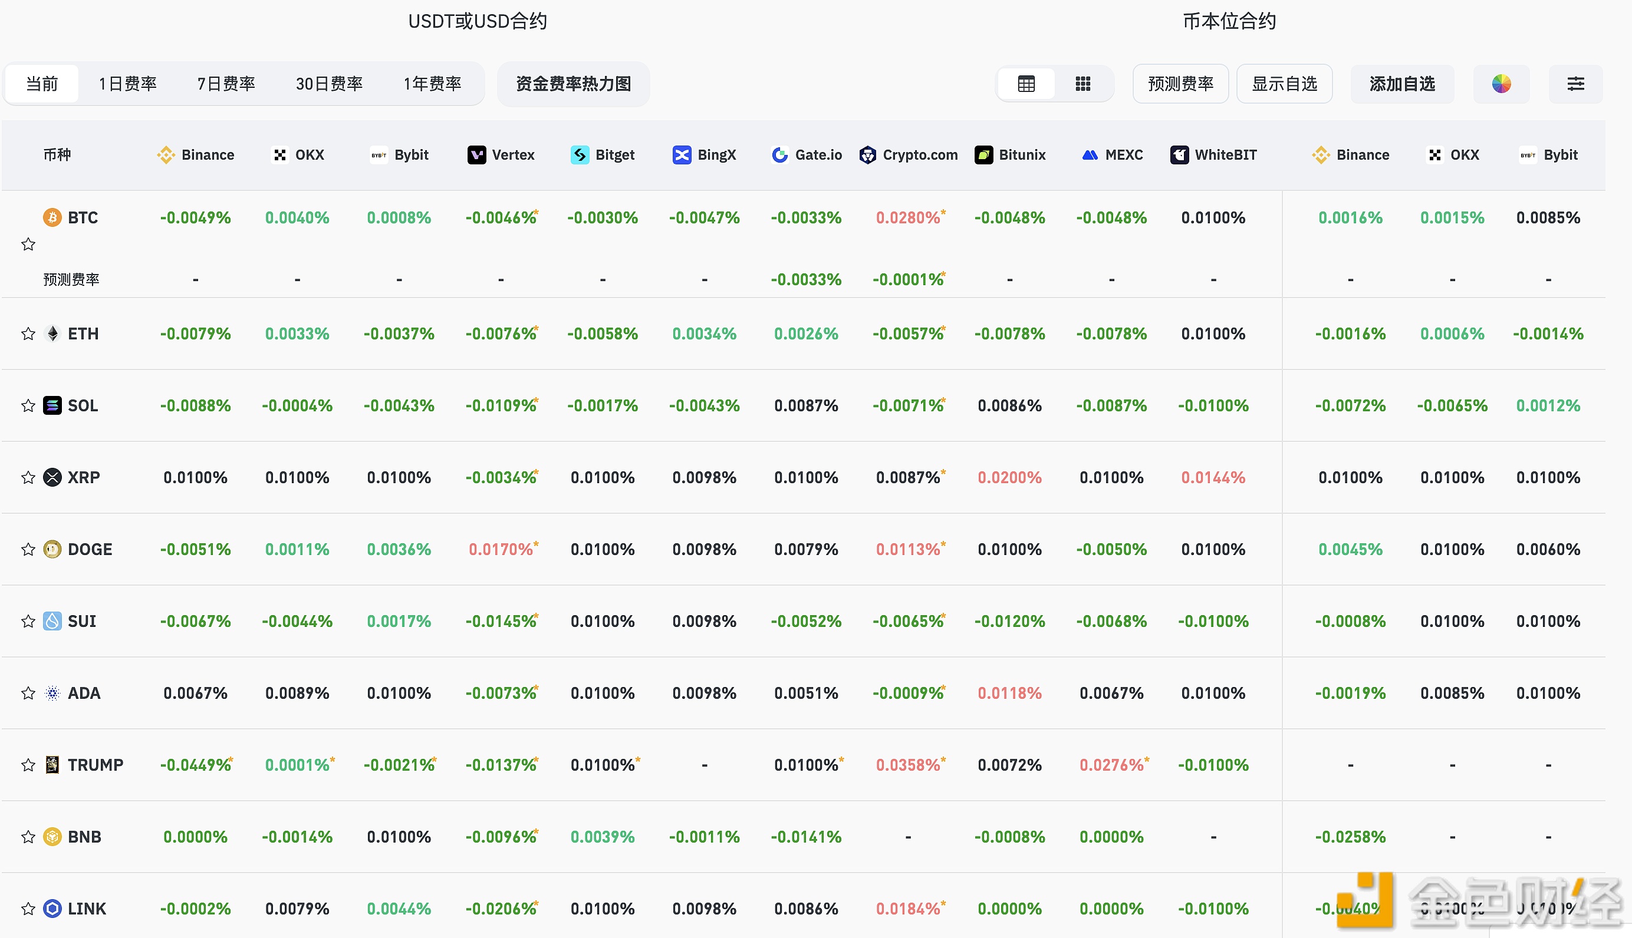Image resolution: width=1632 pixels, height=938 pixels.
Task: Open the color wheel picker
Action: pyautogui.click(x=1502, y=83)
